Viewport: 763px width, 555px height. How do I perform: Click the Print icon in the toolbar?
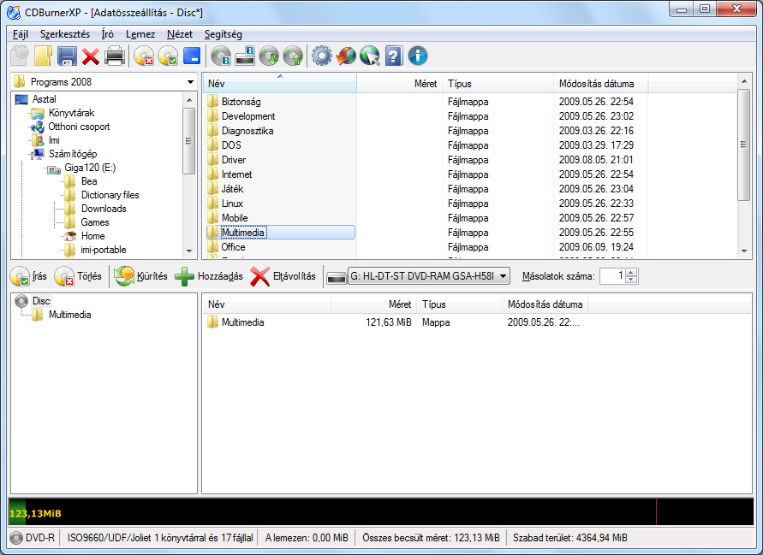(115, 57)
